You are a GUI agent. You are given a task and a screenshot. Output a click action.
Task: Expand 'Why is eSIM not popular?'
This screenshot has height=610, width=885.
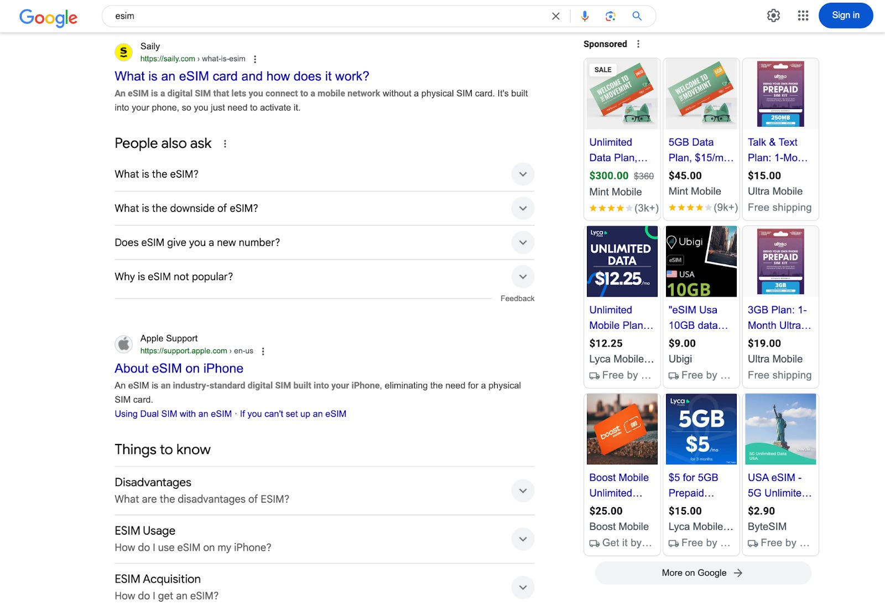point(324,277)
